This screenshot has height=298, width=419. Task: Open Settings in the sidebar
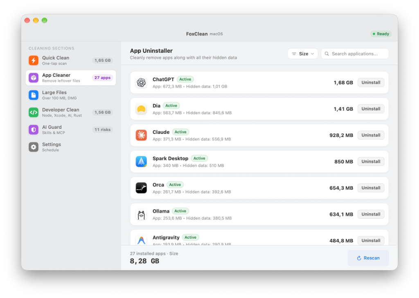(x=71, y=147)
